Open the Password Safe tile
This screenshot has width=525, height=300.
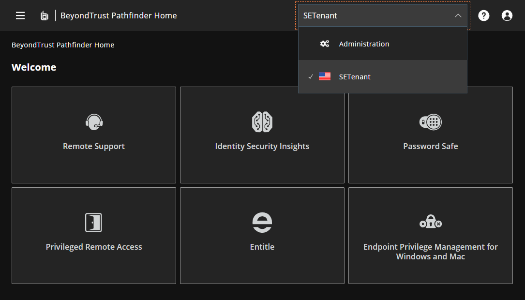(431, 135)
